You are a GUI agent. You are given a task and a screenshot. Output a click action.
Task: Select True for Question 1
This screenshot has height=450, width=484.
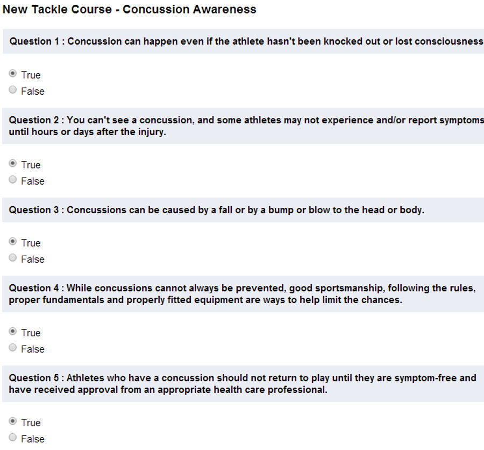click(13, 74)
